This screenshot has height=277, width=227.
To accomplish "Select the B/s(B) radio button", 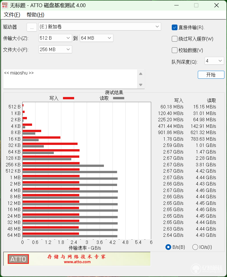I will (168, 247).
